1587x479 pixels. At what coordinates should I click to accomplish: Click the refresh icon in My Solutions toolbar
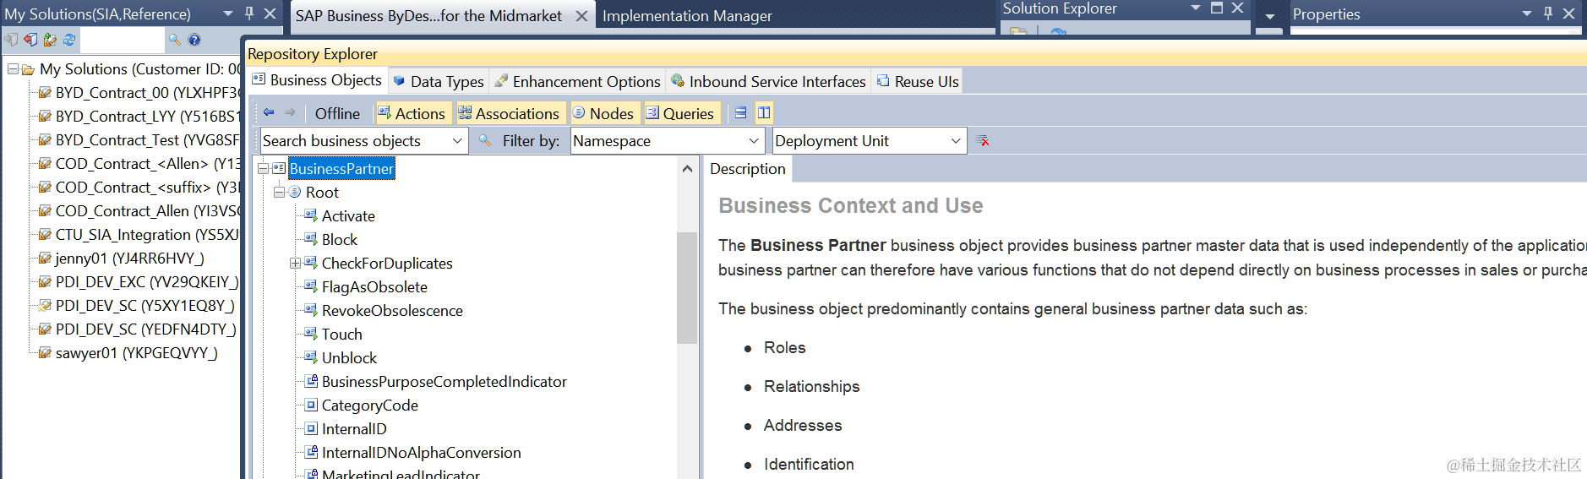pos(69,40)
